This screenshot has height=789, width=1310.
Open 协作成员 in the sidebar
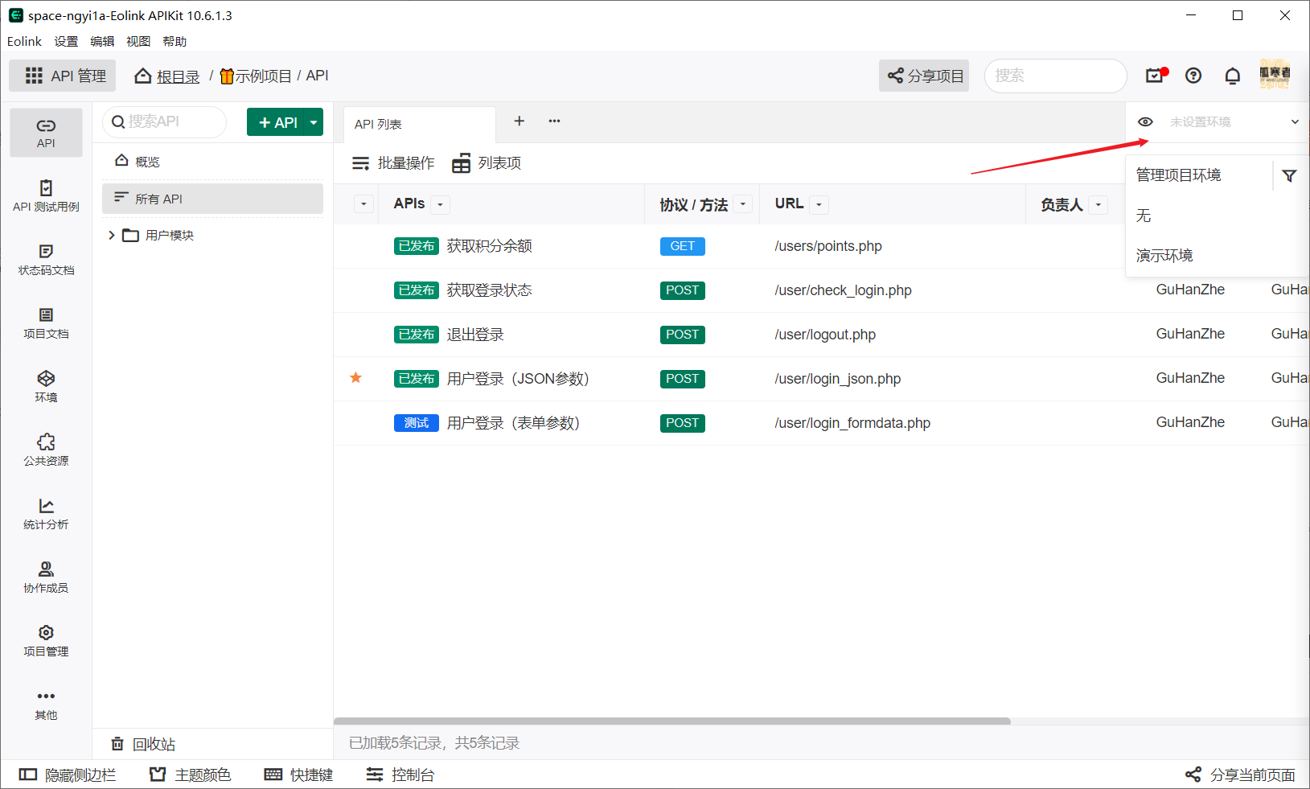pyautogui.click(x=46, y=577)
